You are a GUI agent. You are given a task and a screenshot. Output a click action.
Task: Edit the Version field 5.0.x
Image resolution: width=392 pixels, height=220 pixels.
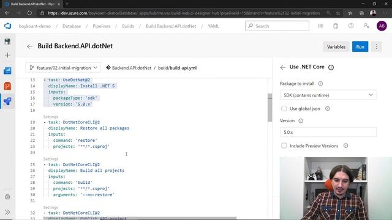click(x=328, y=132)
